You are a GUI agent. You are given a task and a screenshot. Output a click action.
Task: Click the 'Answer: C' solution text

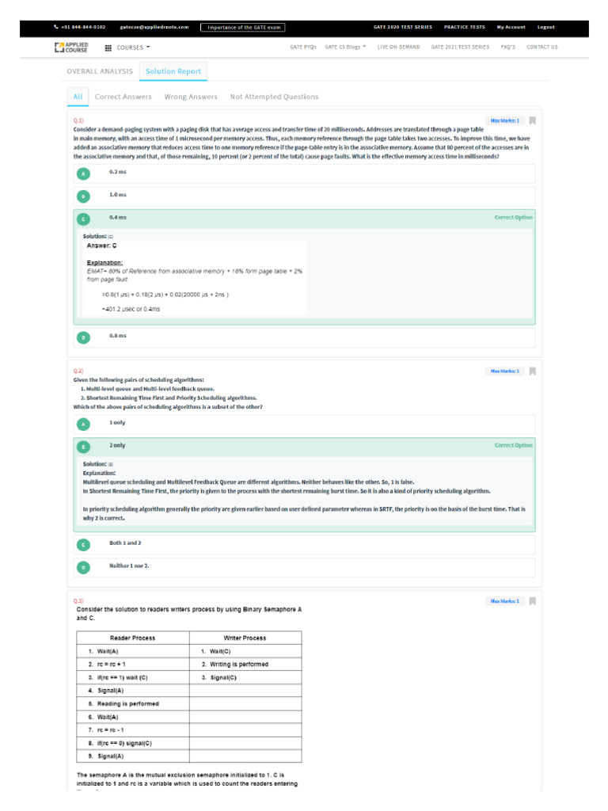101,246
